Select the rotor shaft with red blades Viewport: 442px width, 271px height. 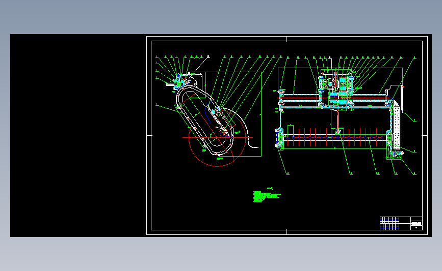(334, 137)
